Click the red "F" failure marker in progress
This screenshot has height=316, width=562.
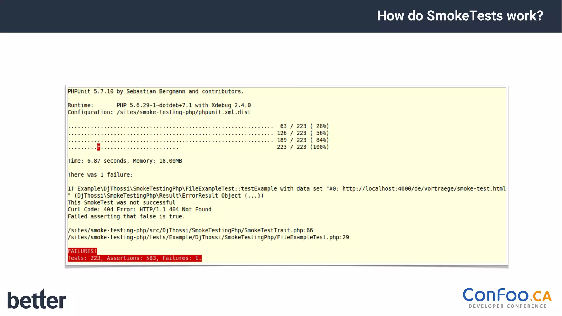point(99,147)
